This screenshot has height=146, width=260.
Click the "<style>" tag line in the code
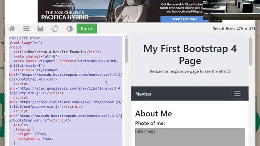[x=21, y=125]
